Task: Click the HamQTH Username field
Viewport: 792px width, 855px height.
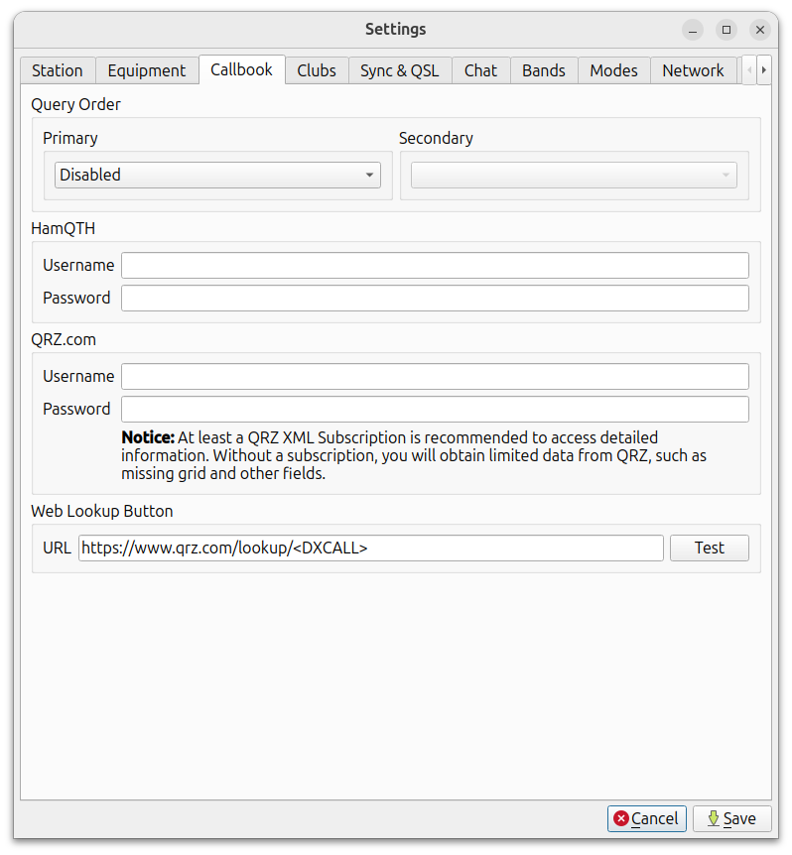Action: tap(435, 266)
